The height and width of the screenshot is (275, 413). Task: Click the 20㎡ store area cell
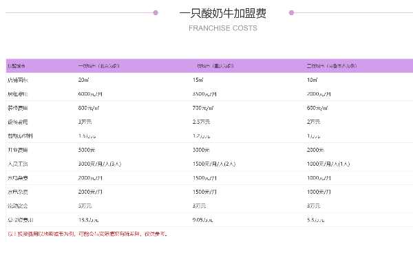(x=83, y=80)
